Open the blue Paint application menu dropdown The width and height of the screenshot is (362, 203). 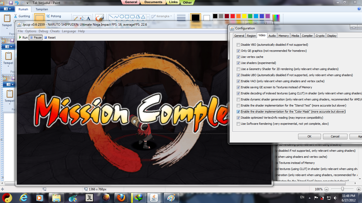pyautogui.click(x=7, y=9)
